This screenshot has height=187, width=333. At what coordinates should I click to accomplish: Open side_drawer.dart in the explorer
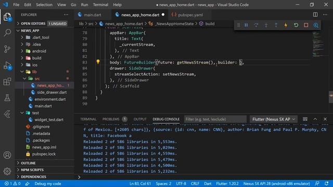coord(52,92)
